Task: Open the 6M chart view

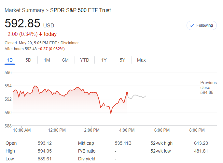Action: tap(65, 60)
